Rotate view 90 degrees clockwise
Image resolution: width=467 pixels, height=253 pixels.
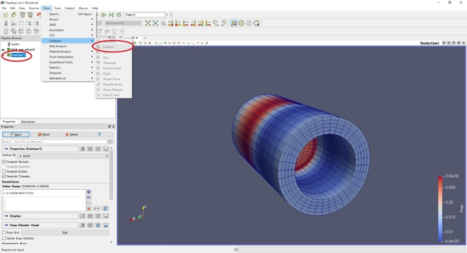[x=216, y=23]
